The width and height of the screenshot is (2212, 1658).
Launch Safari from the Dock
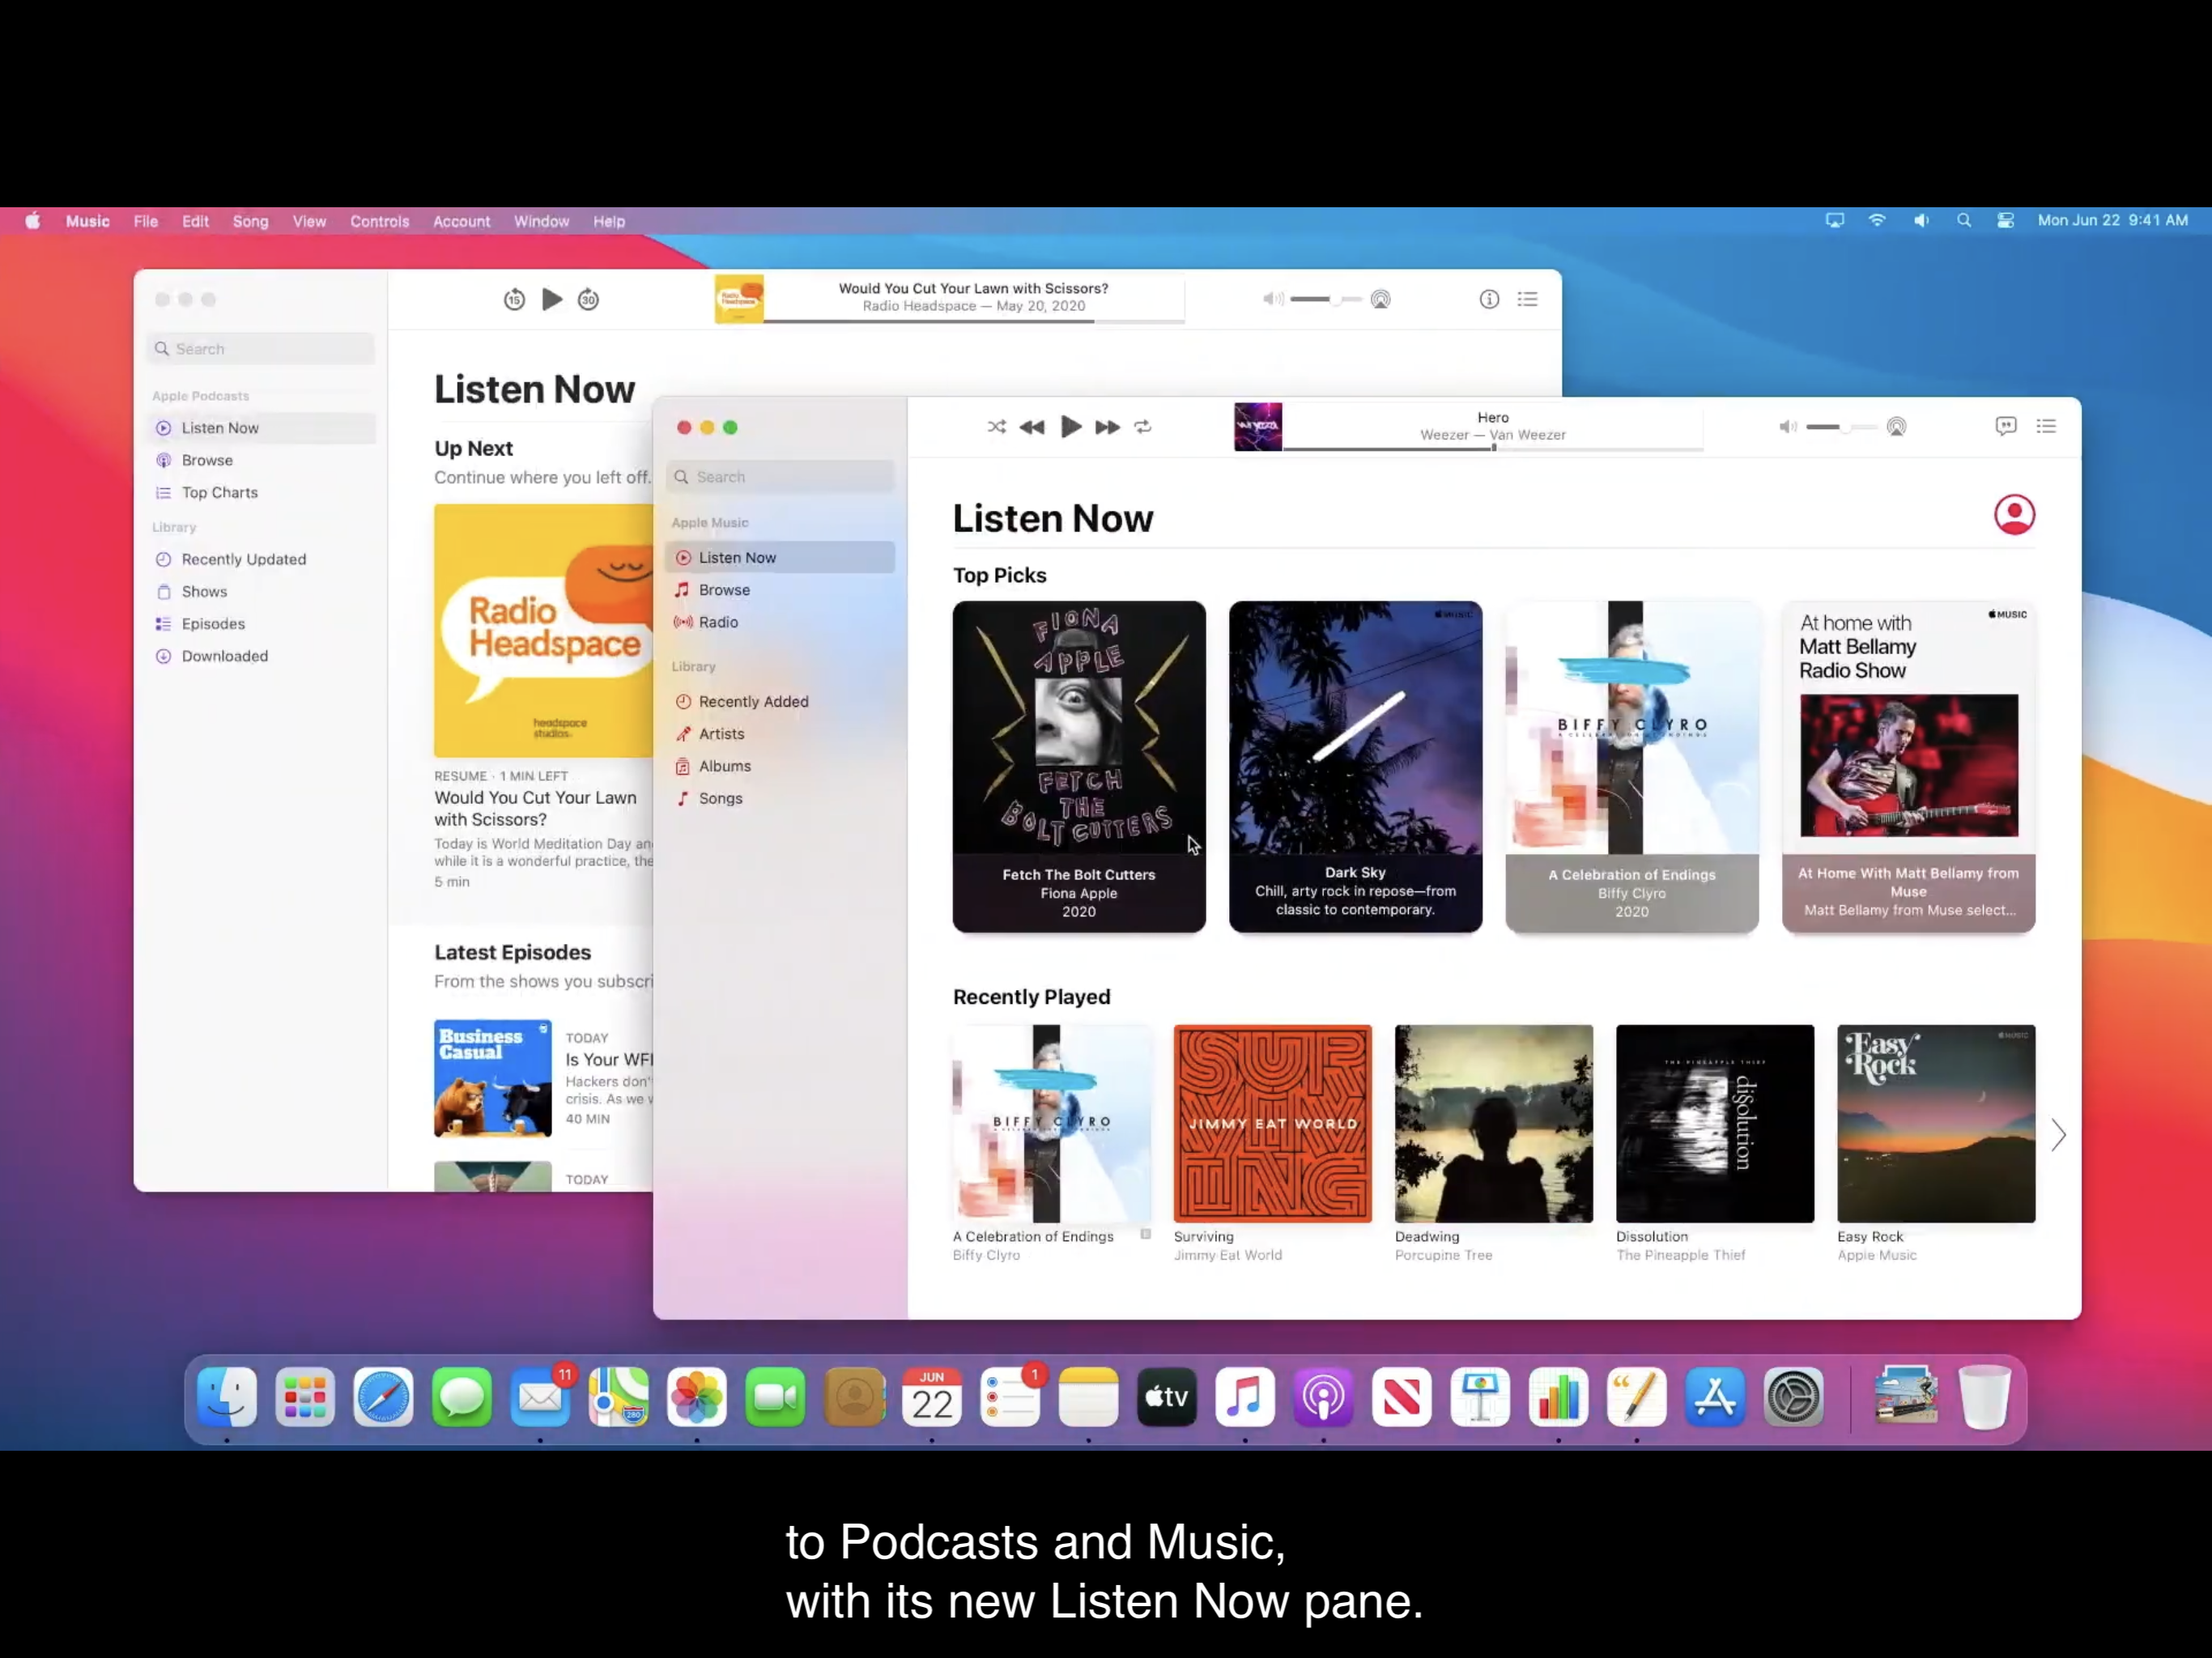(383, 1396)
